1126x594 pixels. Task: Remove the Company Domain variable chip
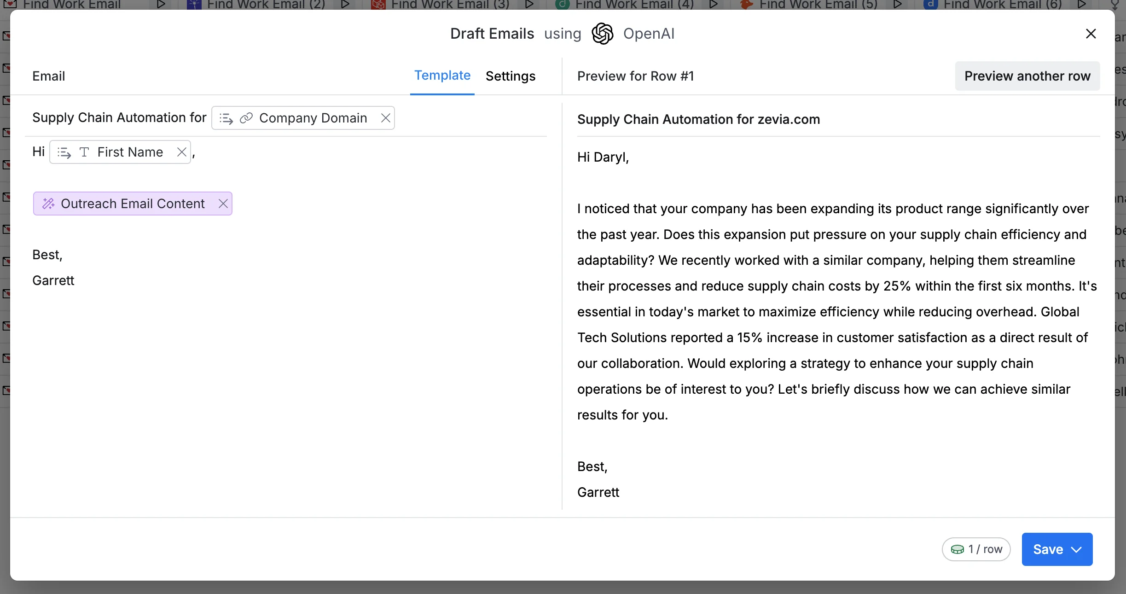coord(386,118)
